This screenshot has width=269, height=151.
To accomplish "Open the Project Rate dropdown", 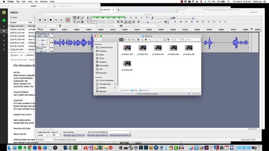I will [43, 135].
